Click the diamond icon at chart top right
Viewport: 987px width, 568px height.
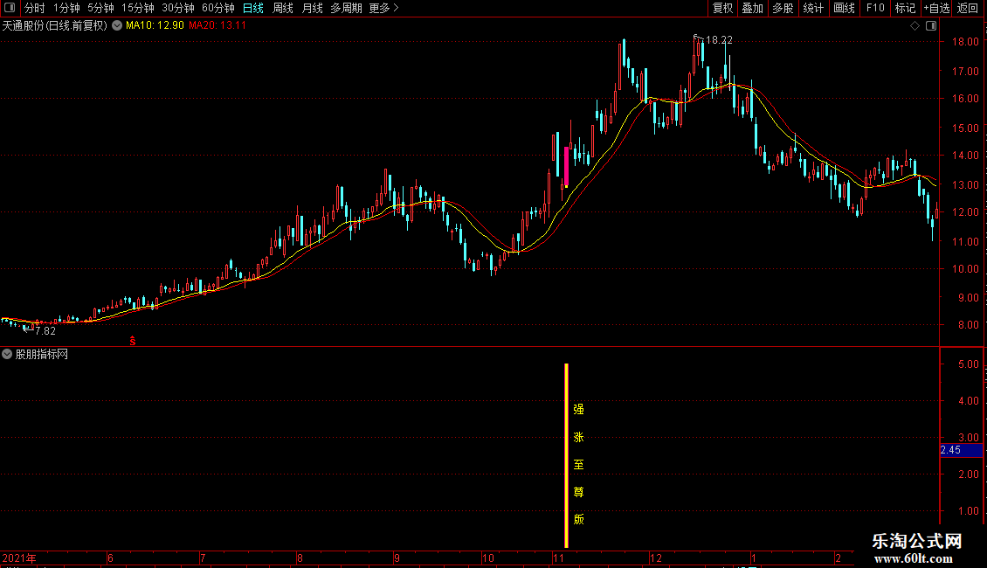pos(915,26)
